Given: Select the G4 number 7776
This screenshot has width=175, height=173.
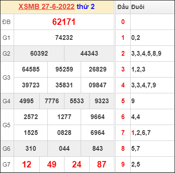Looking at the screenshot, I should point(52,101).
